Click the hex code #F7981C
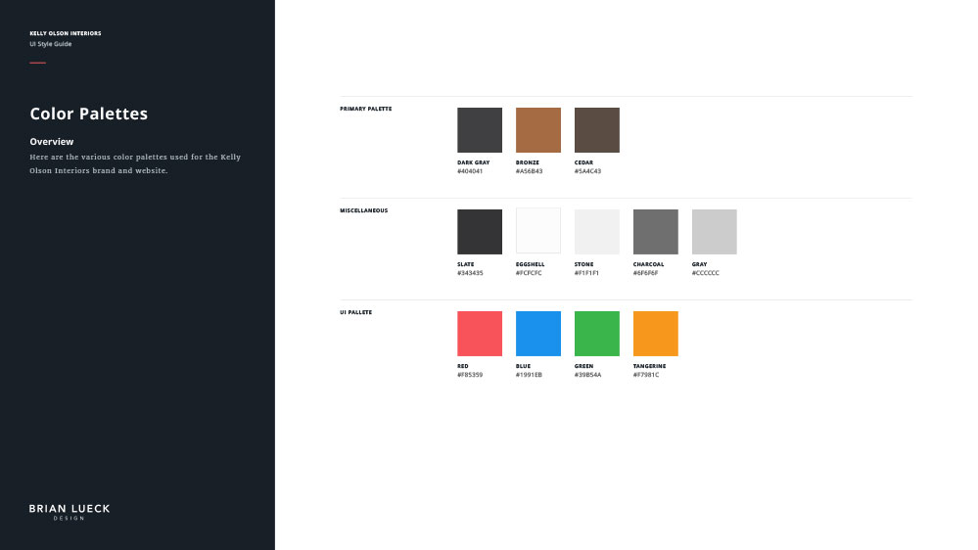 pyautogui.click(x=645, y=375)
